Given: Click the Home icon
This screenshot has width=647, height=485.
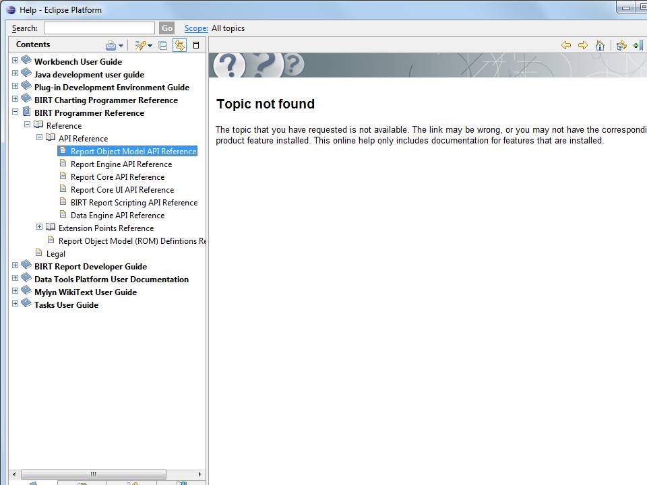Looking at the screenshot, I should tap(600, 45).
